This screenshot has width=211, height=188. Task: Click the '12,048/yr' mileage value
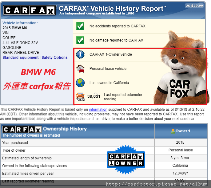[180, 173]
